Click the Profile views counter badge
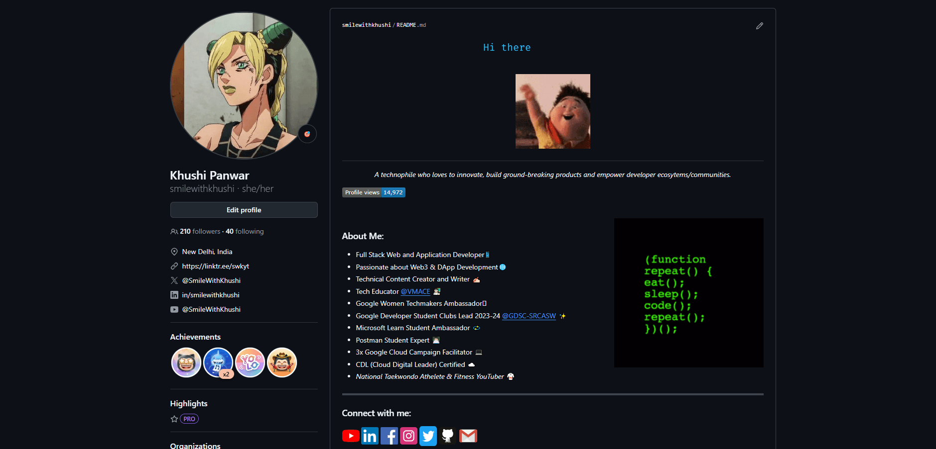 [x=374, y=192]
